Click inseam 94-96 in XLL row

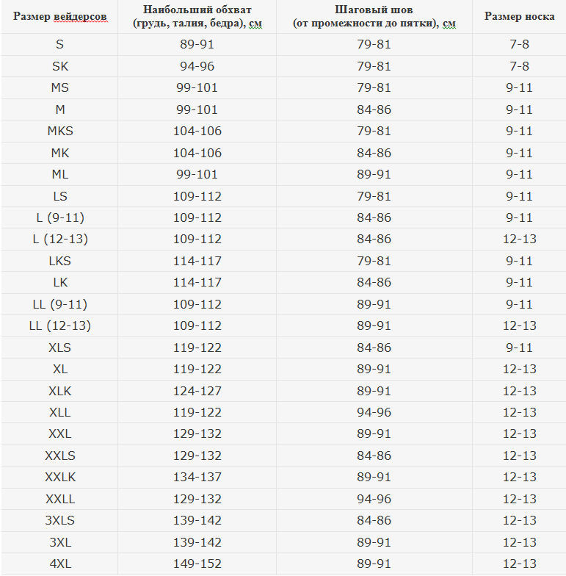coord(374,412)
